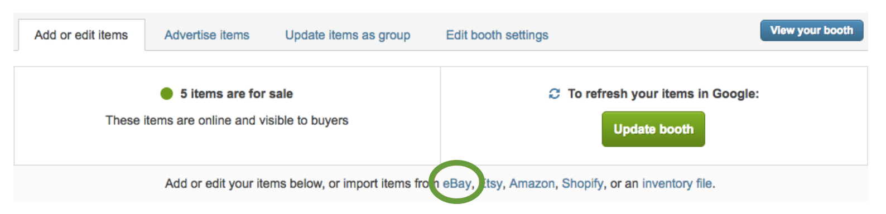Click the green status dot icon

tap(167, 94)
